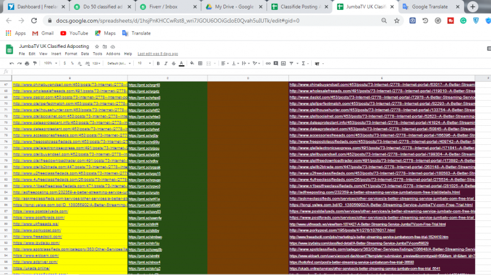The image size is (491, 275).
Task: Select row header 80
Action: [x=6, y=167]
